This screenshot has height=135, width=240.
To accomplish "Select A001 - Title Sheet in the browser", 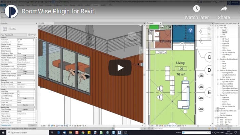I will (x=226, y=120).
